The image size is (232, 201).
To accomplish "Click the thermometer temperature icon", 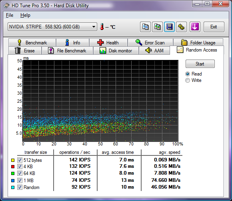I will 102,27.
